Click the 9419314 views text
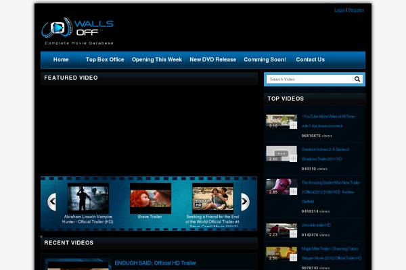This screenshot has width=406, height=270. point(315,211)
